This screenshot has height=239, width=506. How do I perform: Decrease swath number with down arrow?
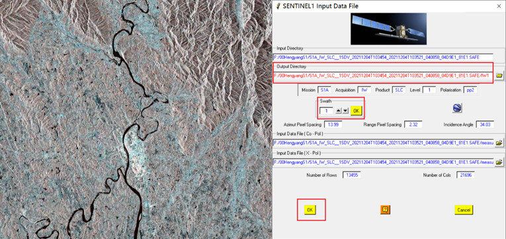(x=345, y=111)
